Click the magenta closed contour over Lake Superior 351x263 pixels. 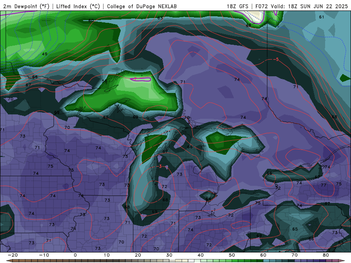(140, 79)
